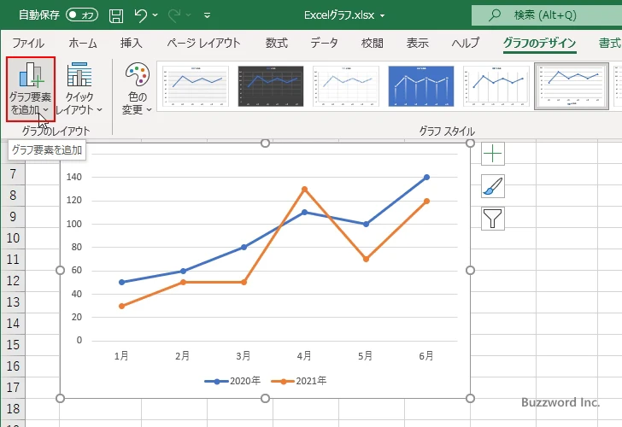The height and width of the screenshot is (427, 622).
Task: Switch to the 表示 (View) tab
Action: pyautogui.click(x=417, y=43)
